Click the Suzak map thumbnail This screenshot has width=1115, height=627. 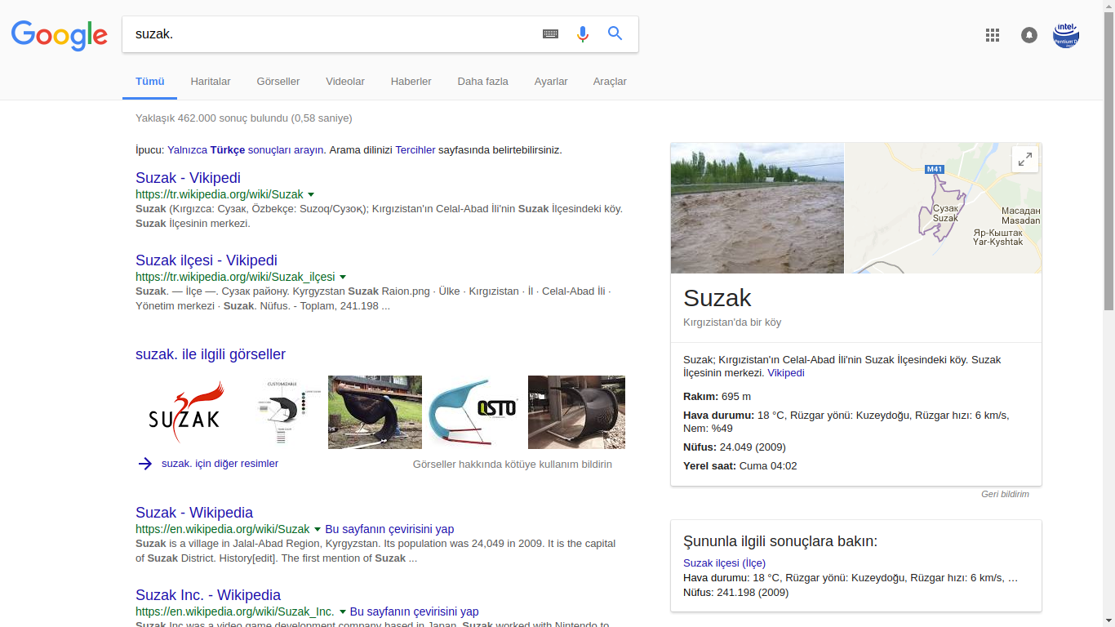943,208
